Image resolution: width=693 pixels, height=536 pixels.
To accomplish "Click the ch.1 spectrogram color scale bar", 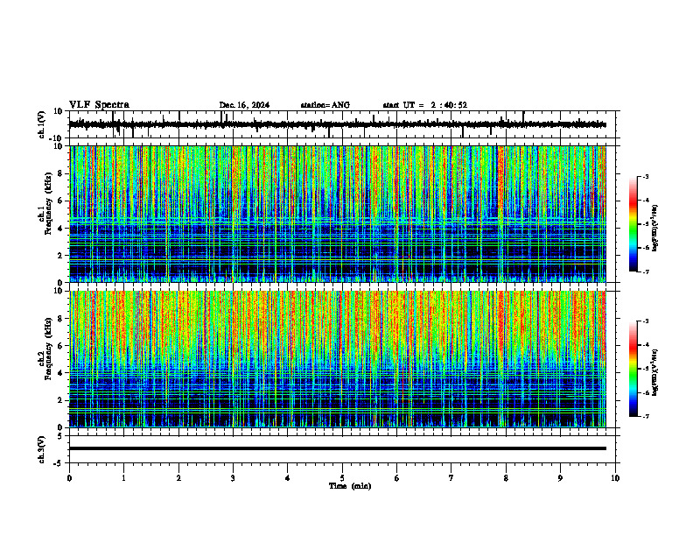I will pos(633,224).
